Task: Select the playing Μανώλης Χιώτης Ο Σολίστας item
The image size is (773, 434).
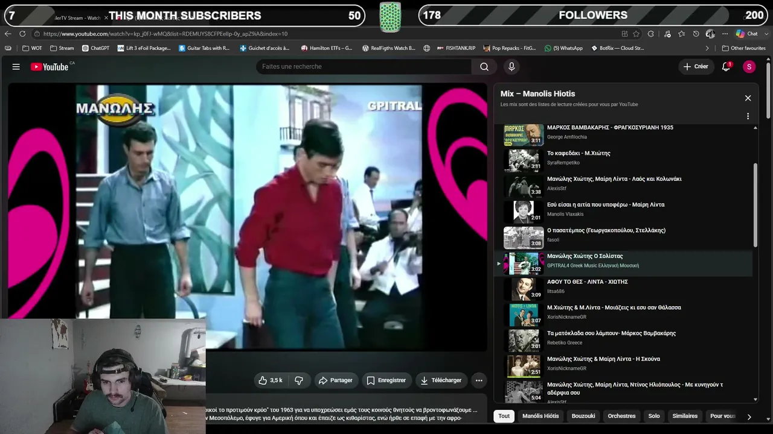Action: [x=623, y=263]
